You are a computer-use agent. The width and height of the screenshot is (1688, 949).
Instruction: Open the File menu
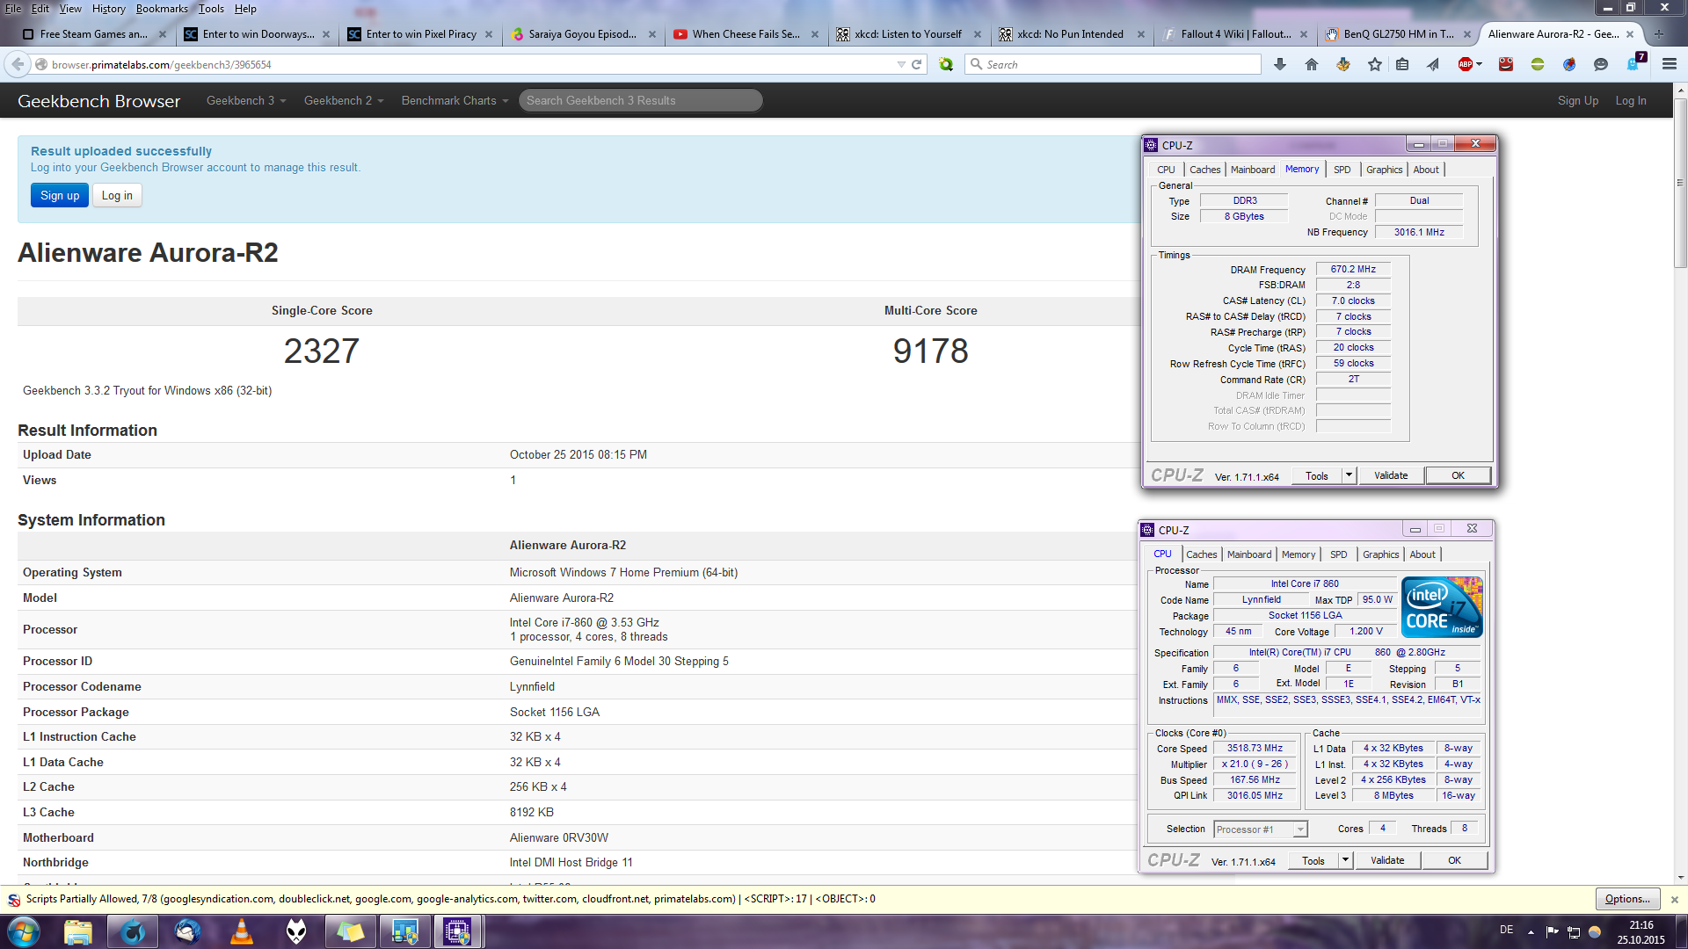pos(13,9)
